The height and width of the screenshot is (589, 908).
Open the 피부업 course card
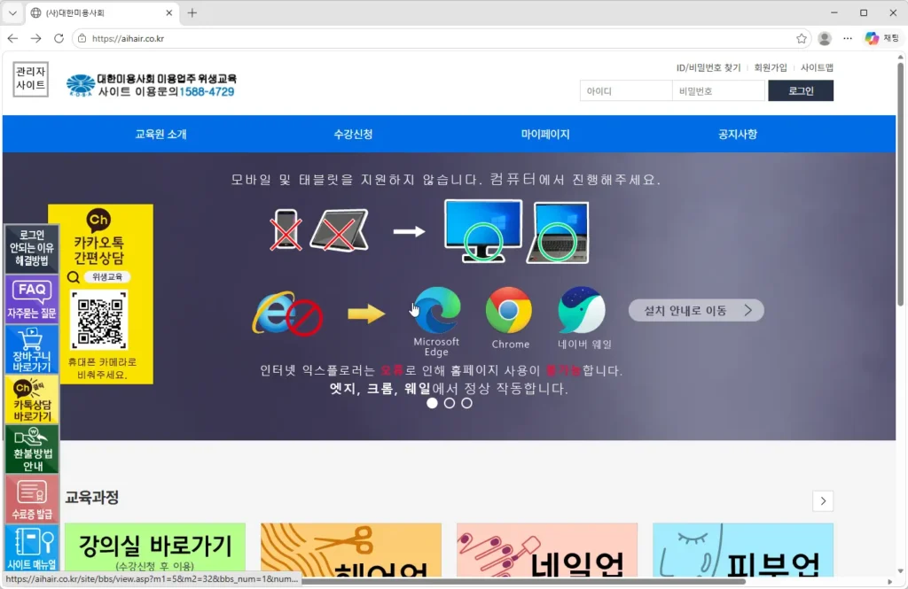743,550
